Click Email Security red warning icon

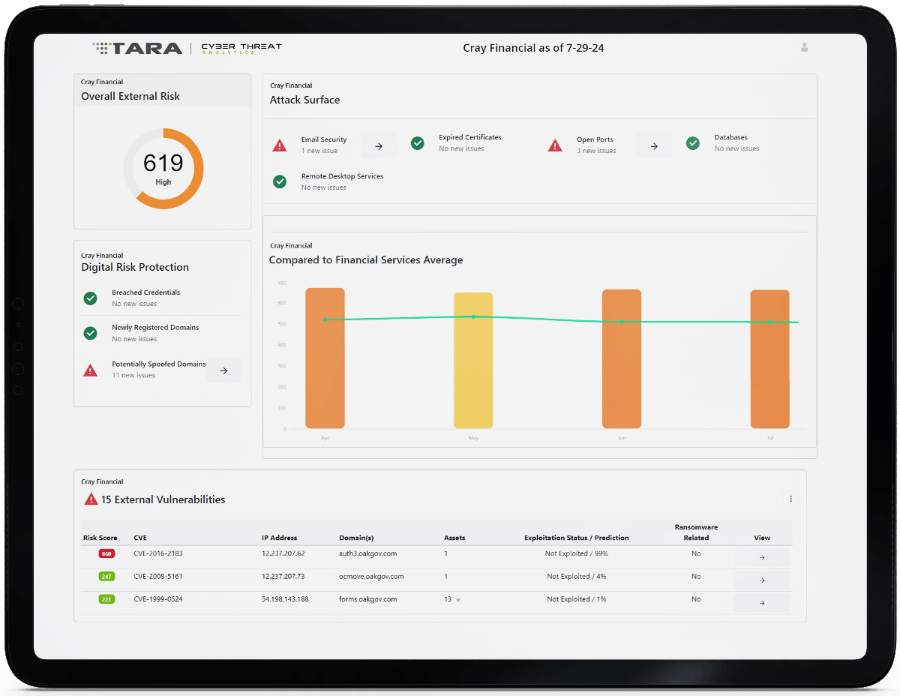point(280,145)
